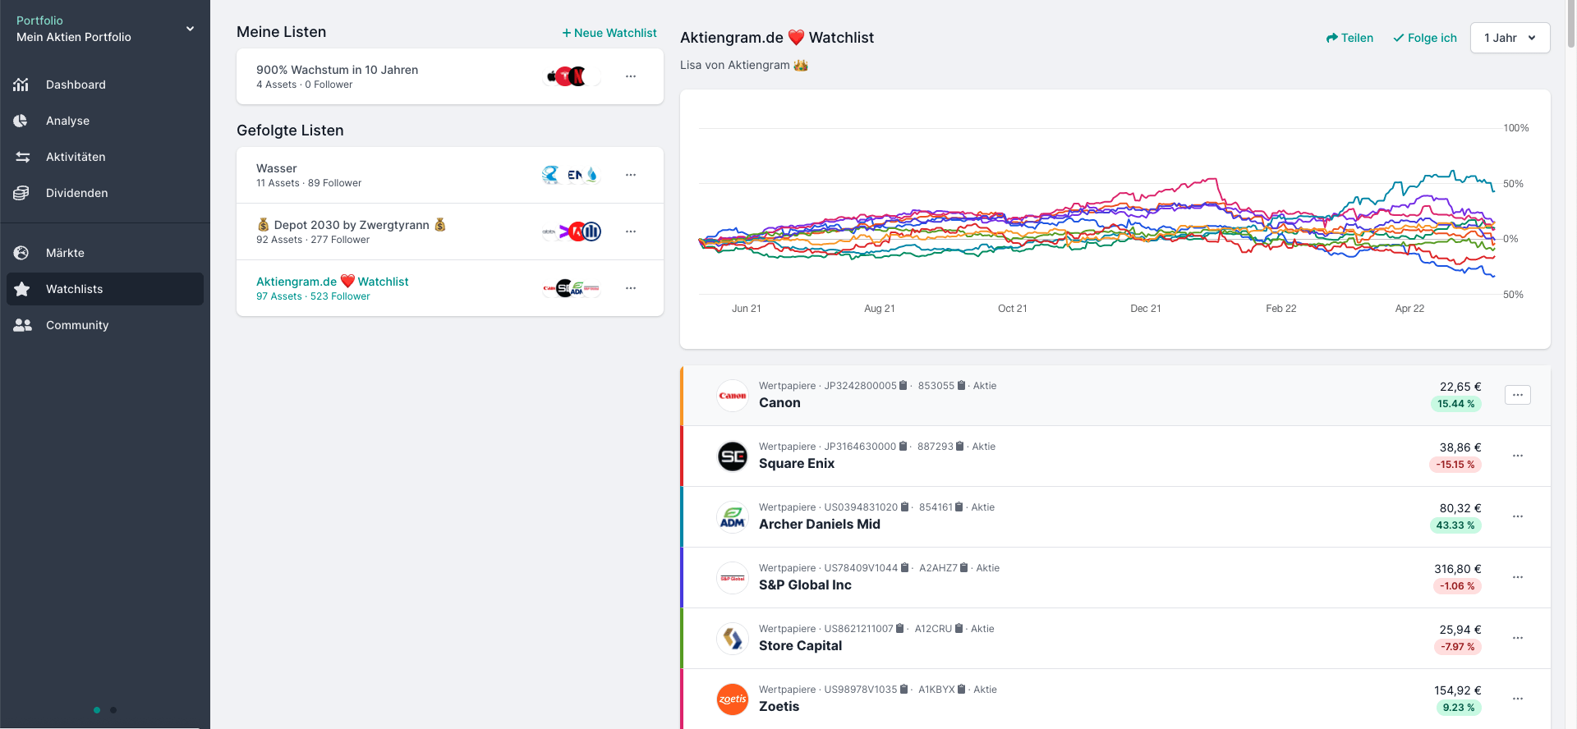Screen dimensions: 1577x729
Task: Go to Aktivitäten menu item
Action: pos(105,157)
